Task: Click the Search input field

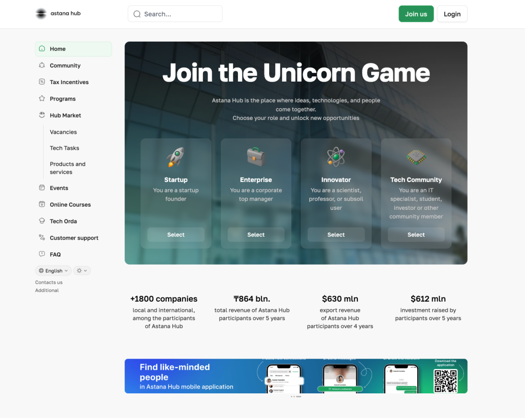Action: coord(175,14)
